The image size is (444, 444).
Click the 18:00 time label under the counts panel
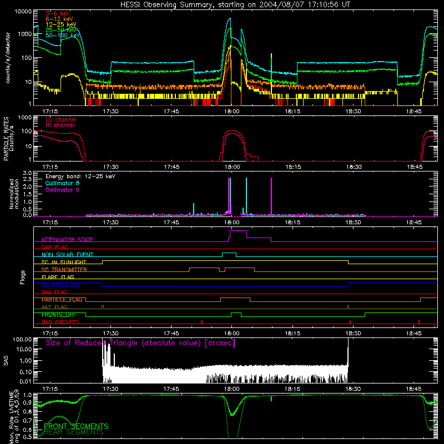(x=231, y=112)
